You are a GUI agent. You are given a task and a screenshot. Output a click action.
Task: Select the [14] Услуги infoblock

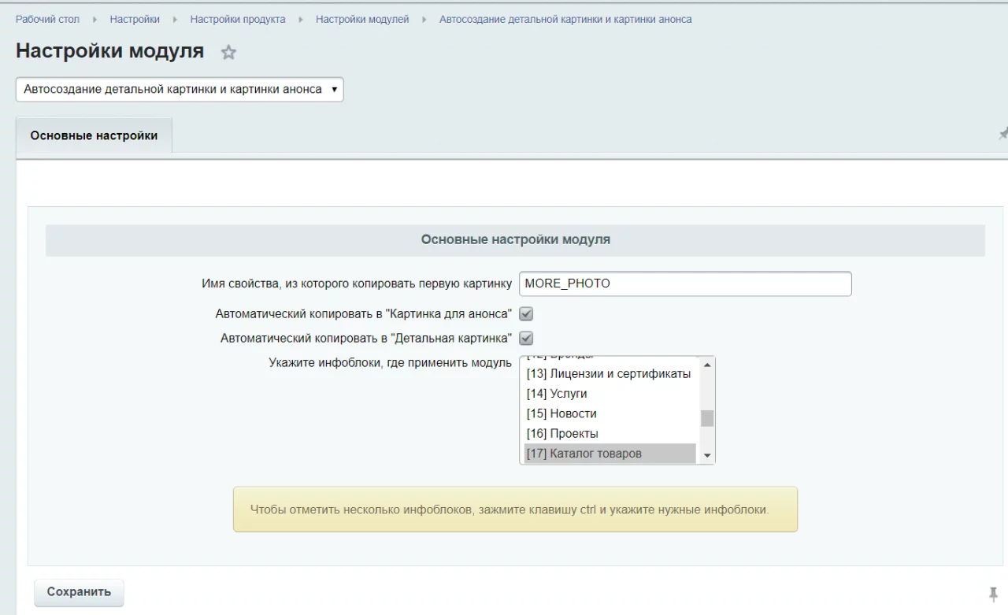[x=557, y=394]
